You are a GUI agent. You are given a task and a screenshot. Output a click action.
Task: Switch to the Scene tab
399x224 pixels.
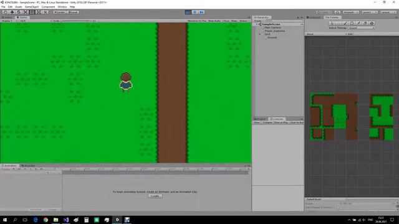tap(7, 17)
